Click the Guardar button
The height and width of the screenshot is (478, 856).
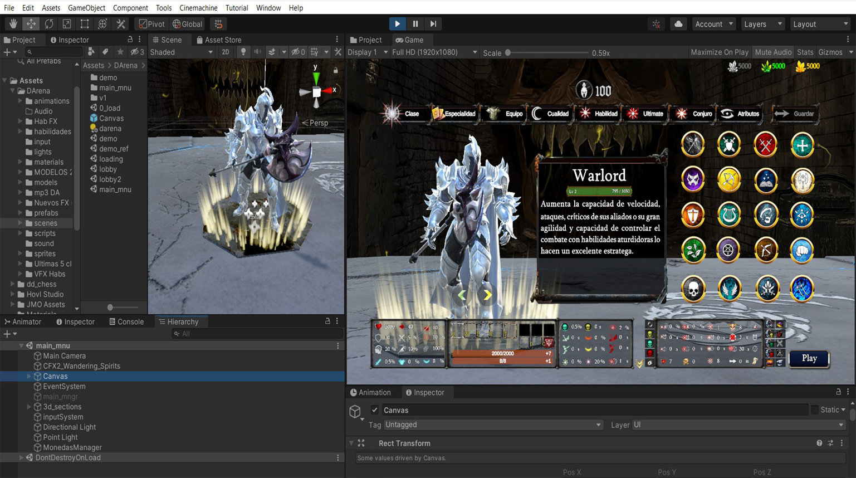tap(796, 114)
